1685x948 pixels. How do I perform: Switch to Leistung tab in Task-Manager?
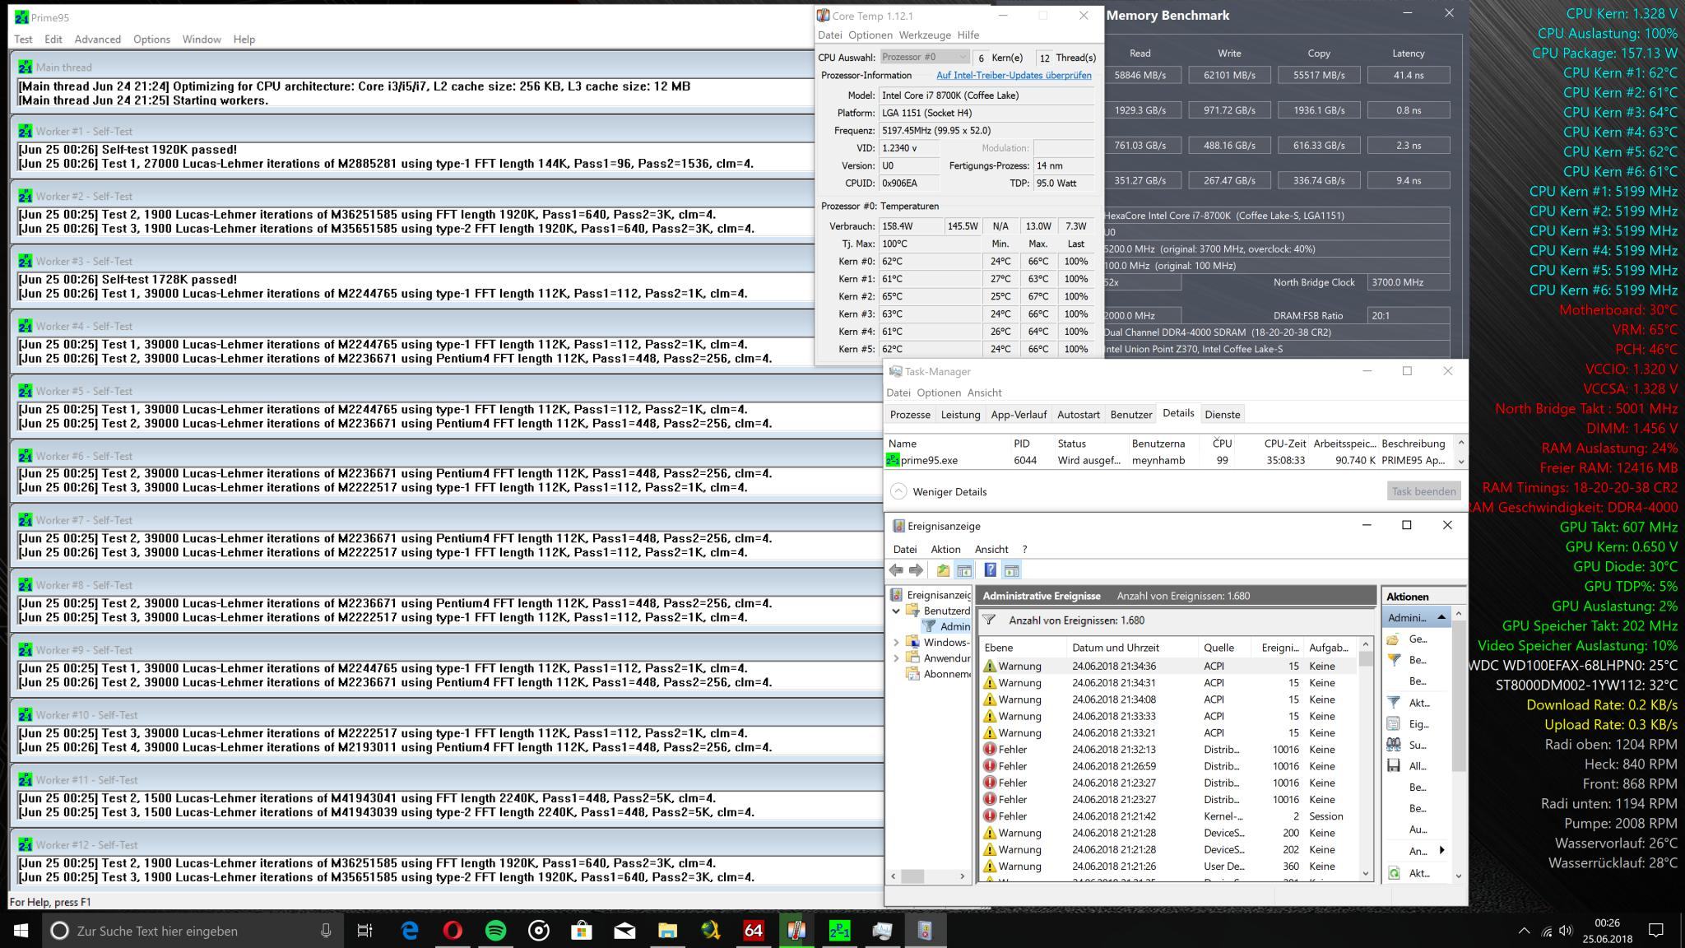(960, 414)
